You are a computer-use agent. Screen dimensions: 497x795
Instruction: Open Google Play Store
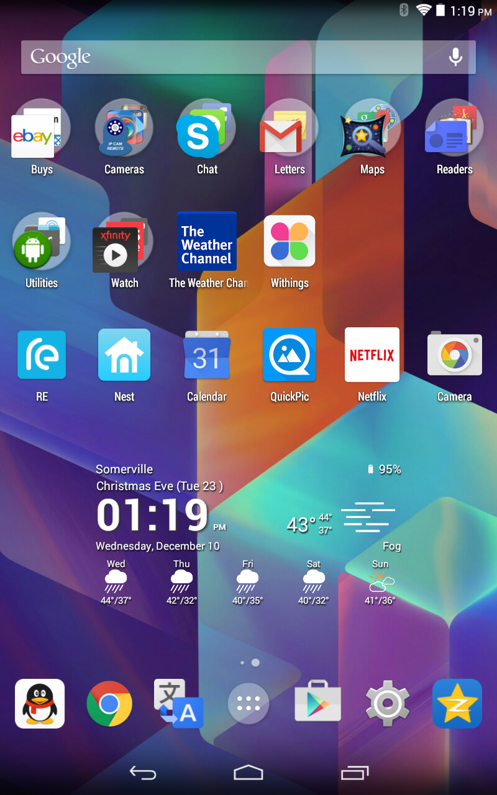317,704
